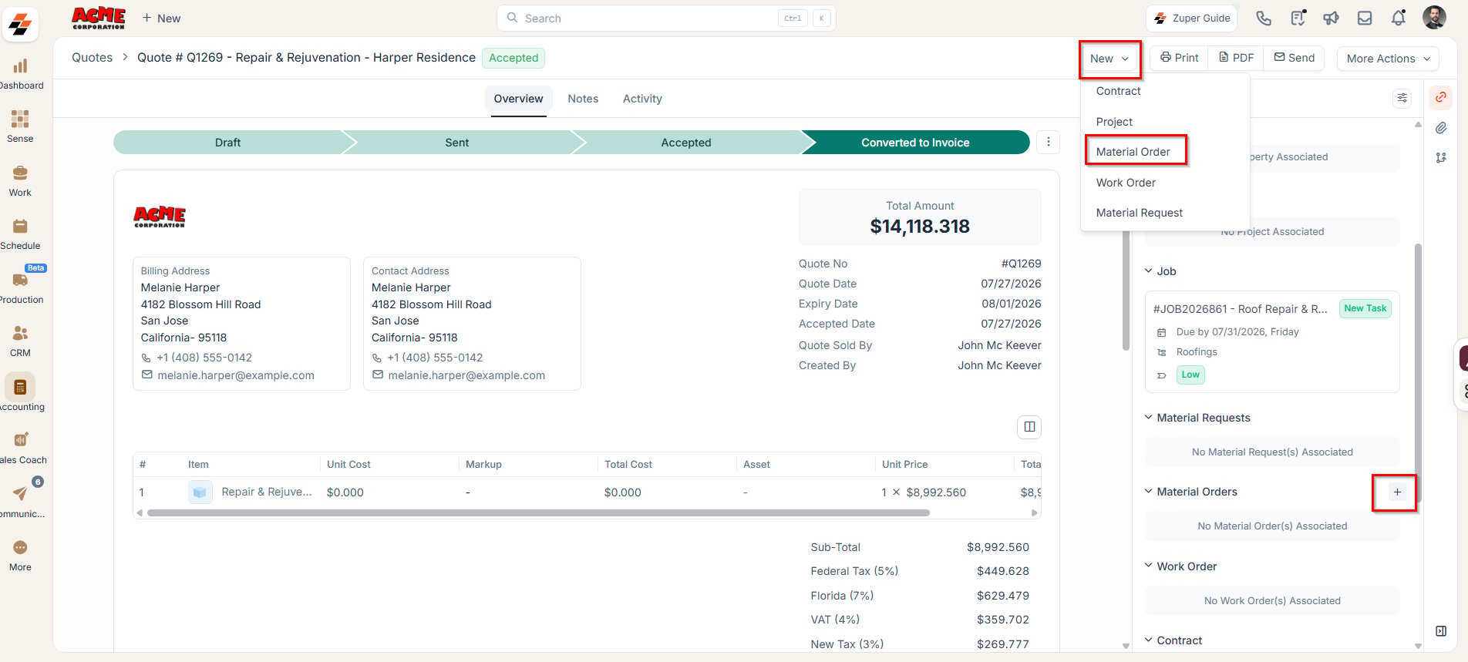Open the Zuper Guide button
Image resolution: width=1468 pixels, height=662 pixels.
1192,18
